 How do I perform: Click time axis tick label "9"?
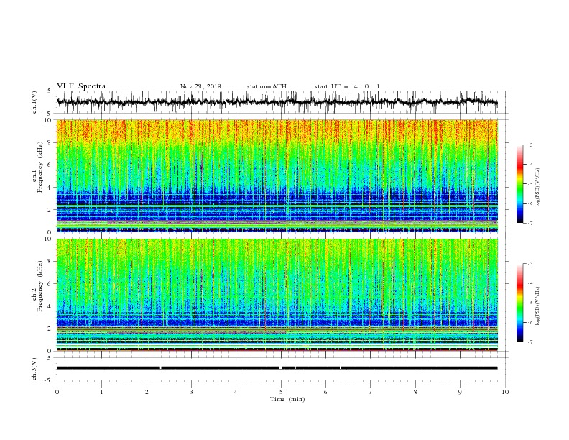click(460, 392)
